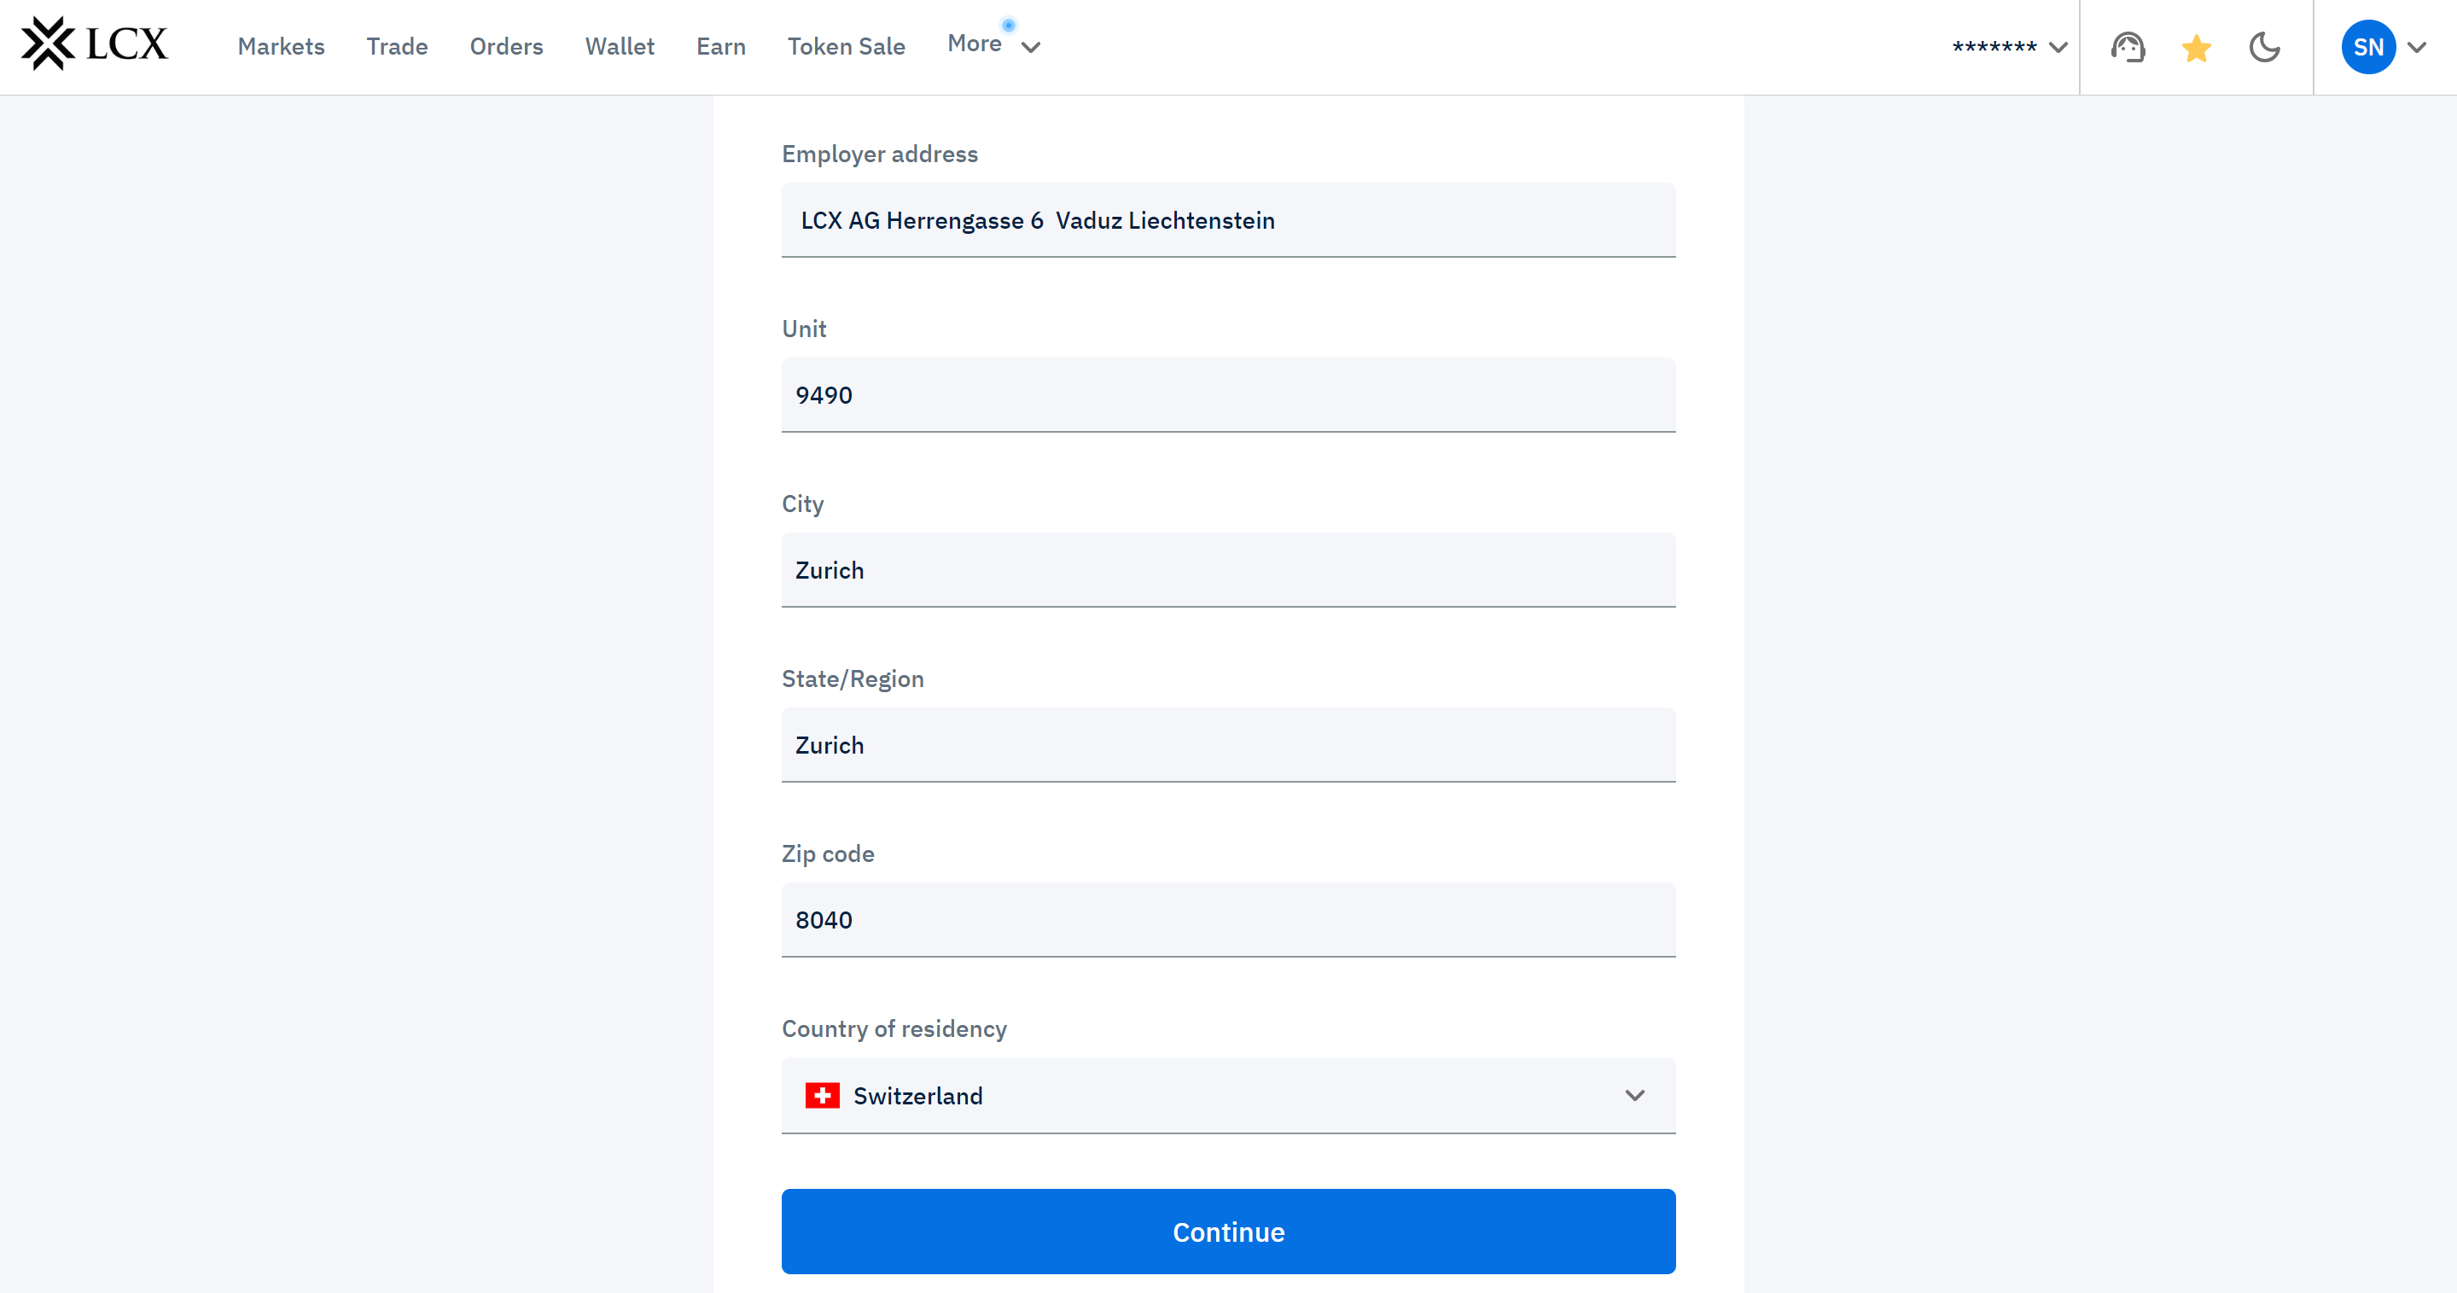Viewport: 2457px width, 1293px height.
Task: Click the LCX logo icon
Action: pos(48,44)
